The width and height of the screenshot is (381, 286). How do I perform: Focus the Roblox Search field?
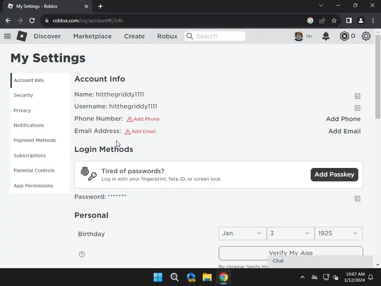point(215,36)
